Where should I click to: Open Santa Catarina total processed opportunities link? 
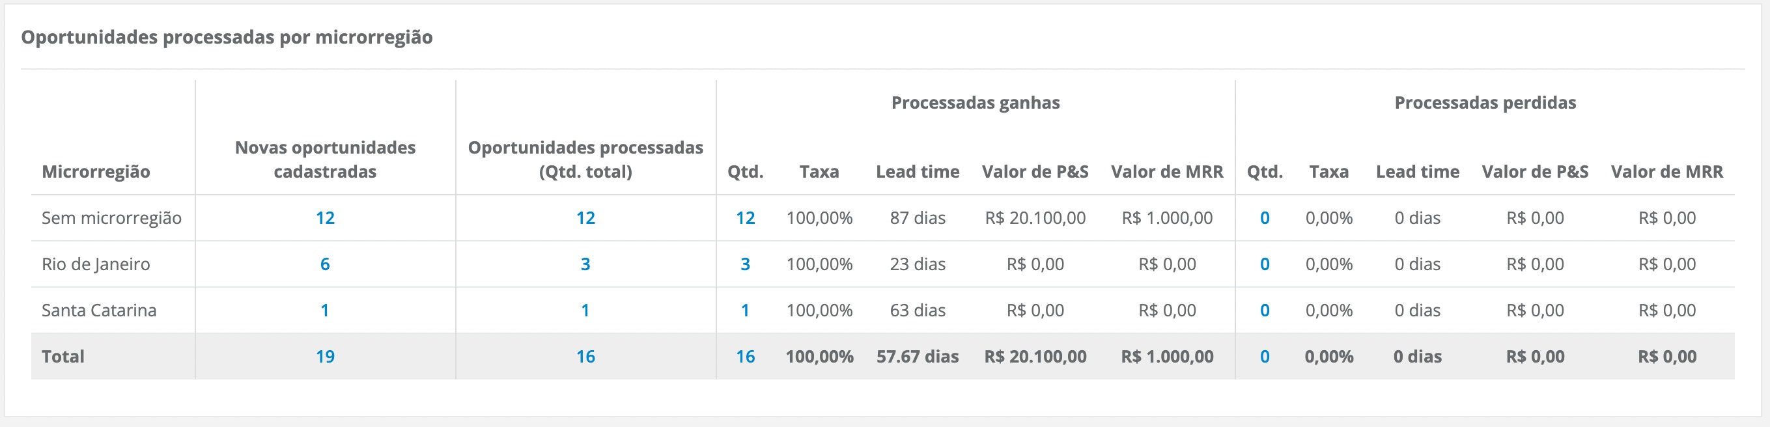click(x=585, y=310)
